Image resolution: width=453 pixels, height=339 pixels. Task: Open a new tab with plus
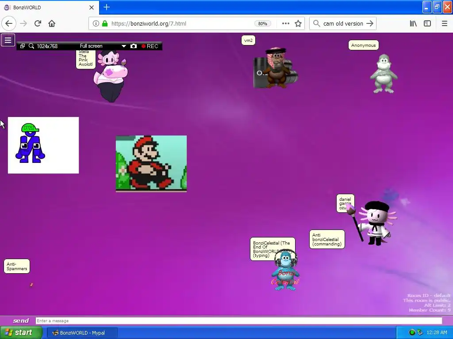(x=107, y=7)
